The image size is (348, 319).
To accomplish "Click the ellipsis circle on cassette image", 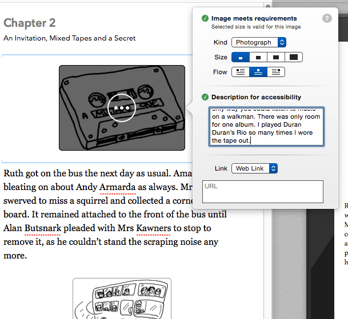I will pos(122,107).
